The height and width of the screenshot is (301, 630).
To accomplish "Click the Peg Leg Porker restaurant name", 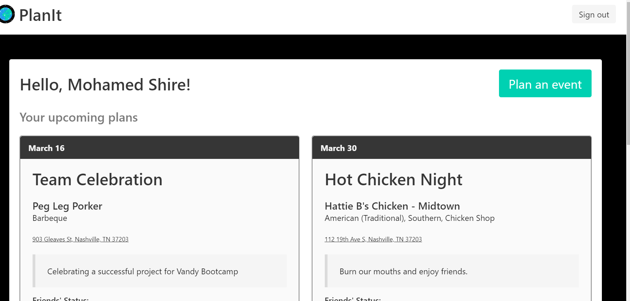I will [x=67, y=206].
